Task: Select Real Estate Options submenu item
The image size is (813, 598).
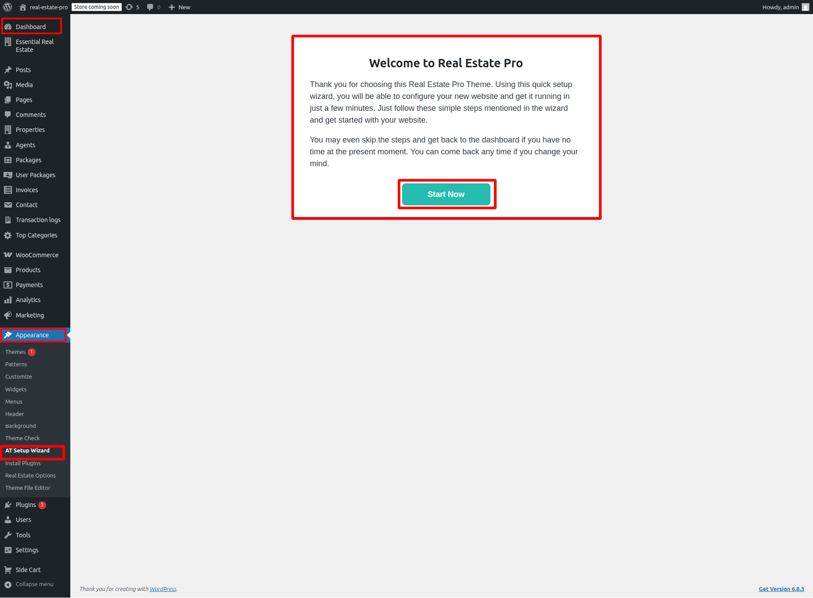Action: click(x=30, y=476)
